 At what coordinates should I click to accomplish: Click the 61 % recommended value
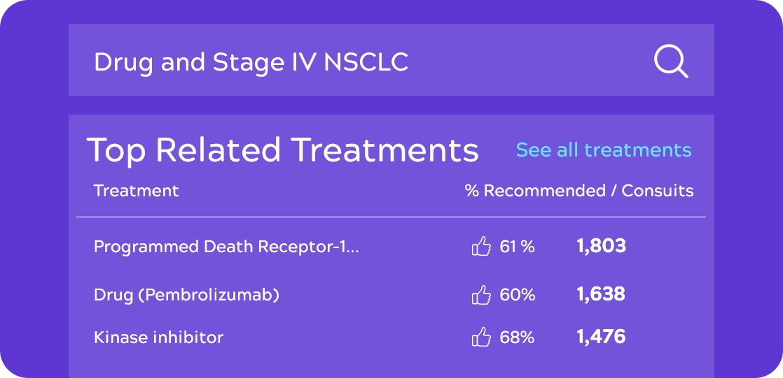click(x=518, y=247)
